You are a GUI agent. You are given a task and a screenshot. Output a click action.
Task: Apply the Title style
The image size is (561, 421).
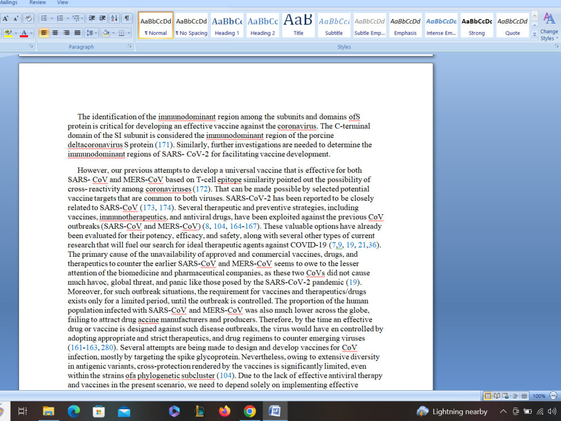298,25
